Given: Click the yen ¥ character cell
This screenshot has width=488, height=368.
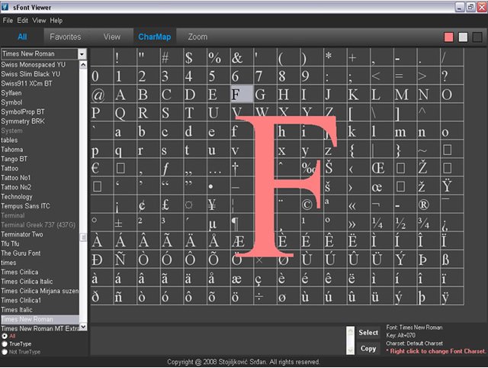Looking at the screenshot, I should click(219, 205).
